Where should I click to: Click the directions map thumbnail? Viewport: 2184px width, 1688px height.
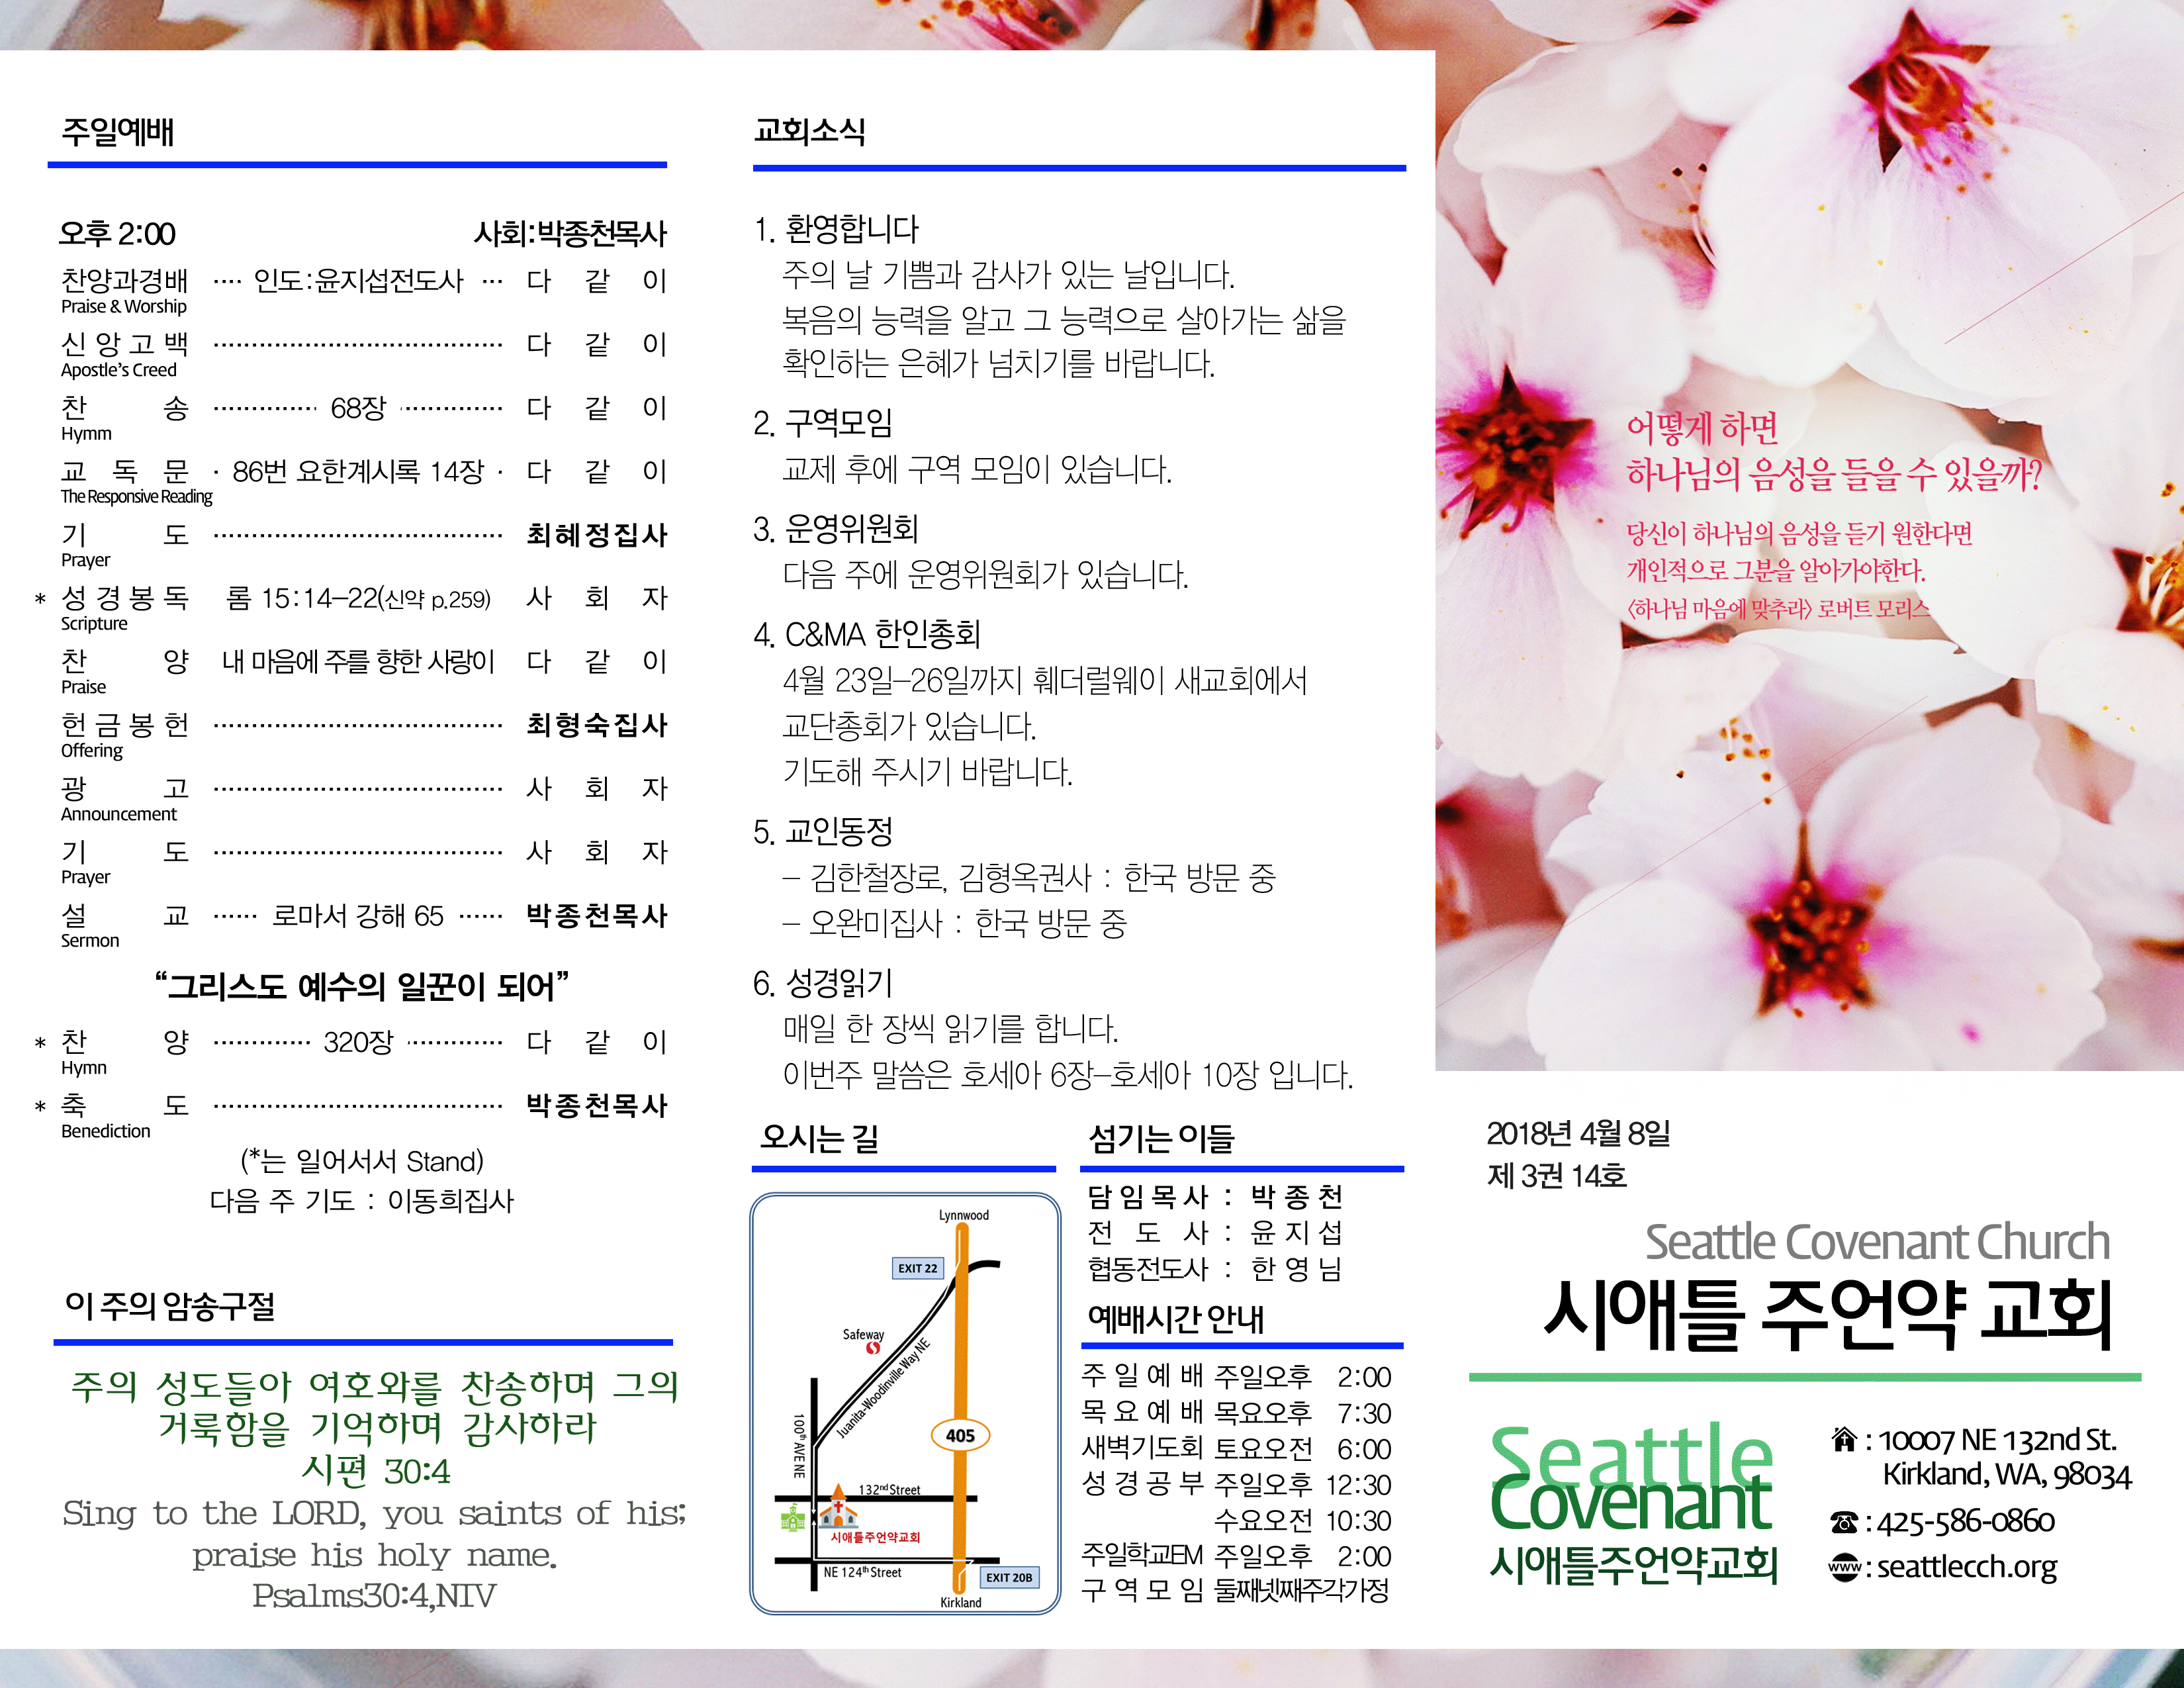905,1403
